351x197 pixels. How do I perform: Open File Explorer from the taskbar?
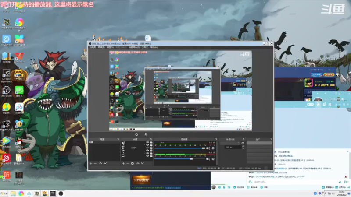(13, 193)
